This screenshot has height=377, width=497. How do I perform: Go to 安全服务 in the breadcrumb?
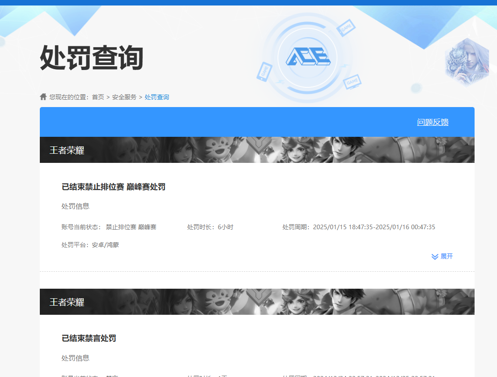pyautogui.click(x=124, y=97)
